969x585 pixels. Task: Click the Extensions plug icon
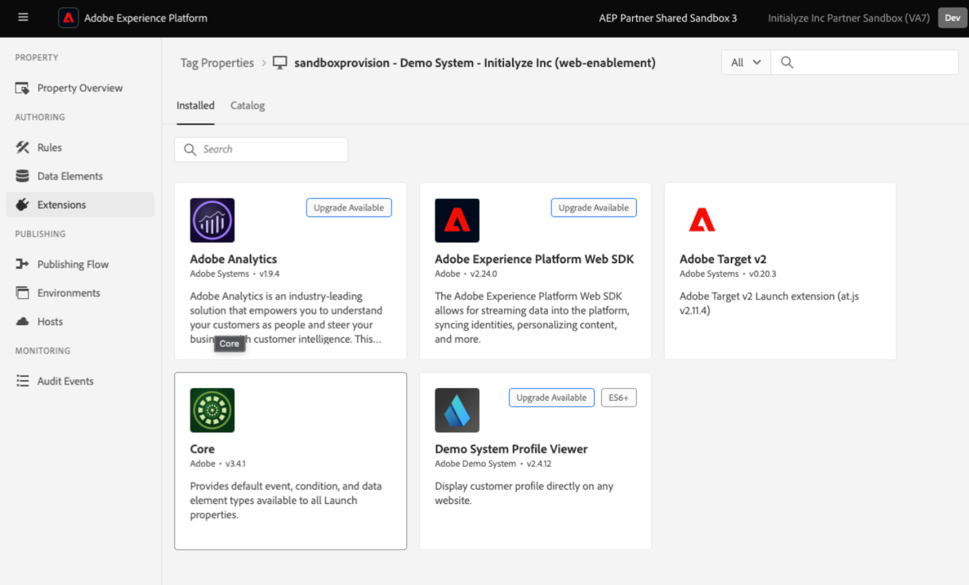(x=22, y=204)
